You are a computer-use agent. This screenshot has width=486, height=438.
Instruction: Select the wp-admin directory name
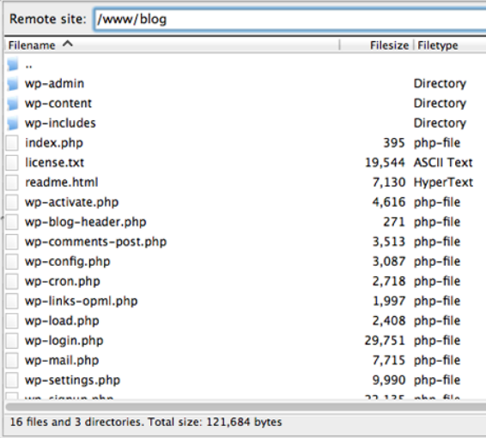pyautogui.click(x=55, y=83)
